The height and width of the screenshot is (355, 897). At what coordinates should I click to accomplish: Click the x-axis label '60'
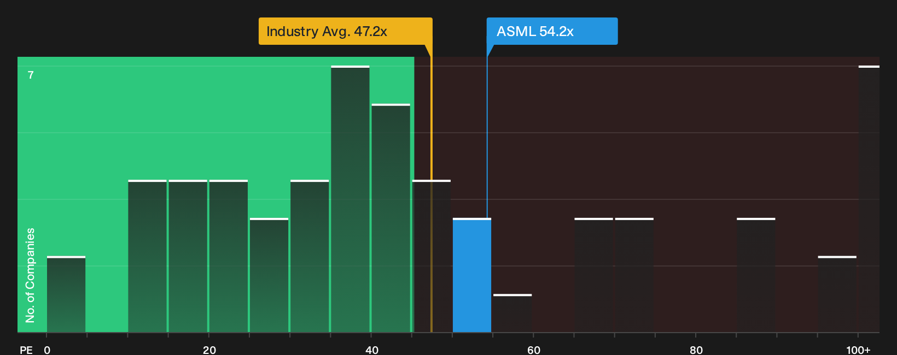534,350
